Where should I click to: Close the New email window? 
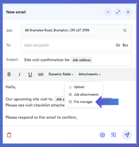coord(128,12)
